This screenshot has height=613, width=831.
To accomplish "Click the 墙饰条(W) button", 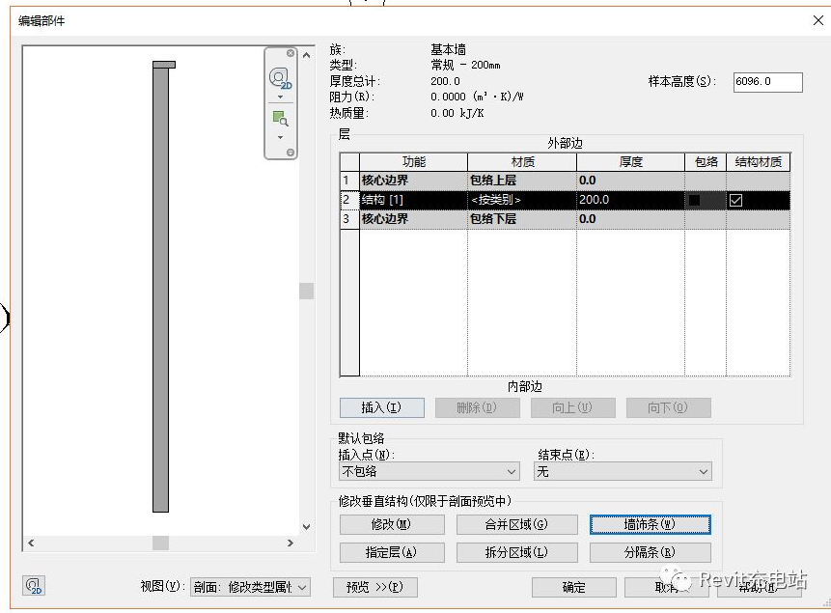I will point(650,524).
